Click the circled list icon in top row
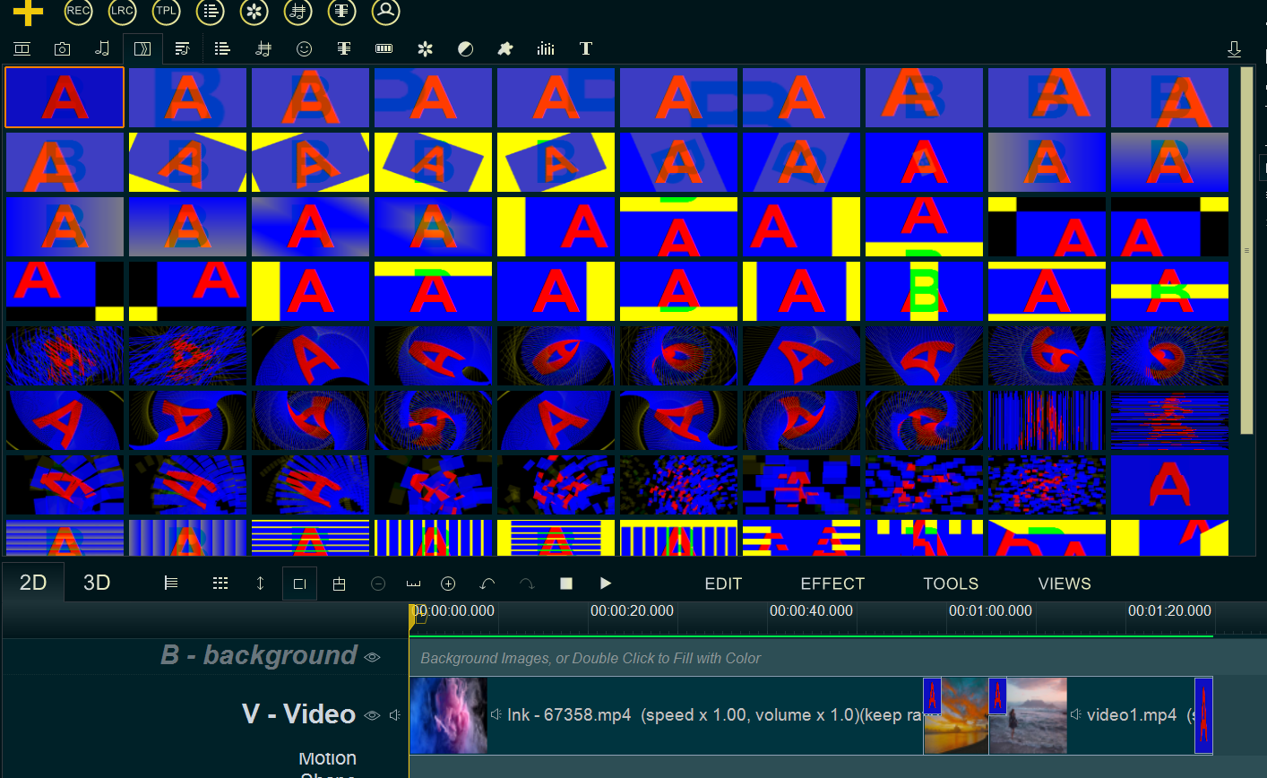1267x778 pixels. [x=211, y=12]
